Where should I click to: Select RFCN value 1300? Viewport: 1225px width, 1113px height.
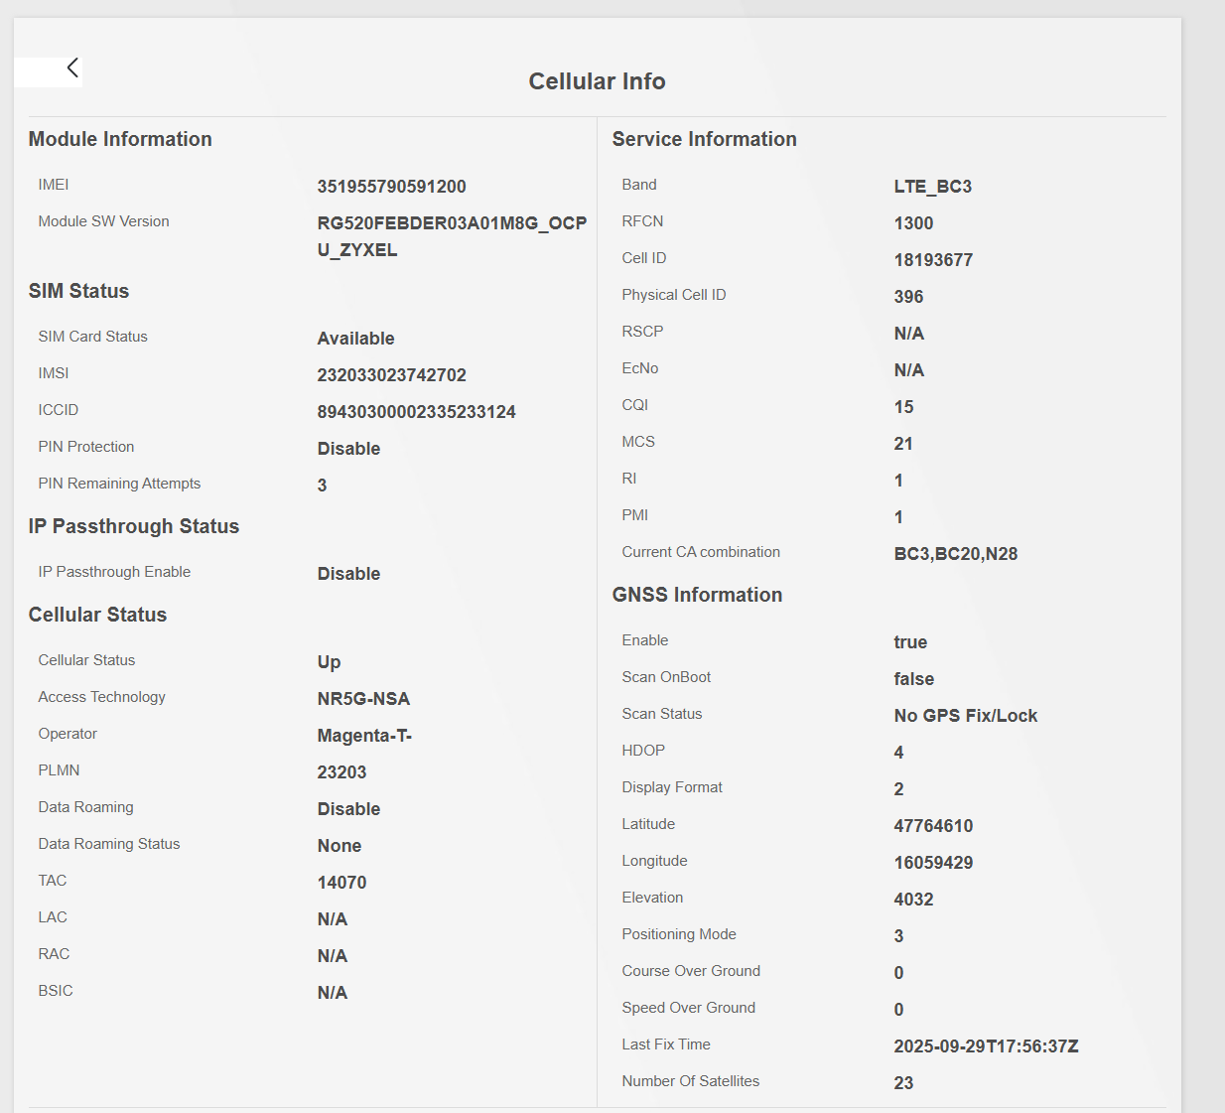point(913,223)
